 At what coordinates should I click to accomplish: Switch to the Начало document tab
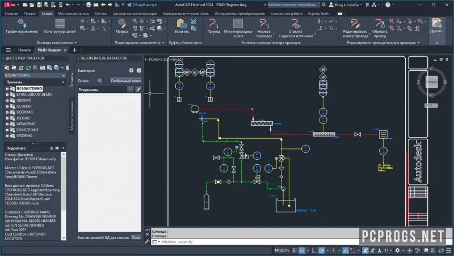tap(24, 50)
